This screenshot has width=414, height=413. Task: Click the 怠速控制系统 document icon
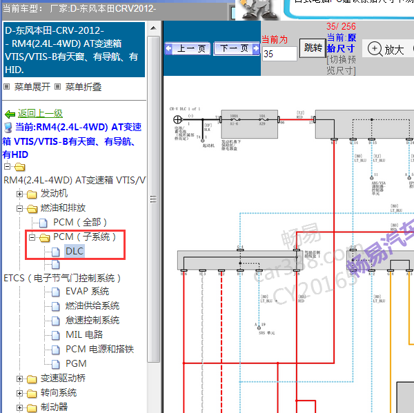point(56,321)
